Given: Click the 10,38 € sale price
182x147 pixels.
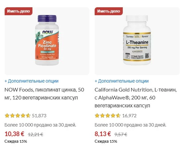Looking at the screenshot, I should point(14,134).
